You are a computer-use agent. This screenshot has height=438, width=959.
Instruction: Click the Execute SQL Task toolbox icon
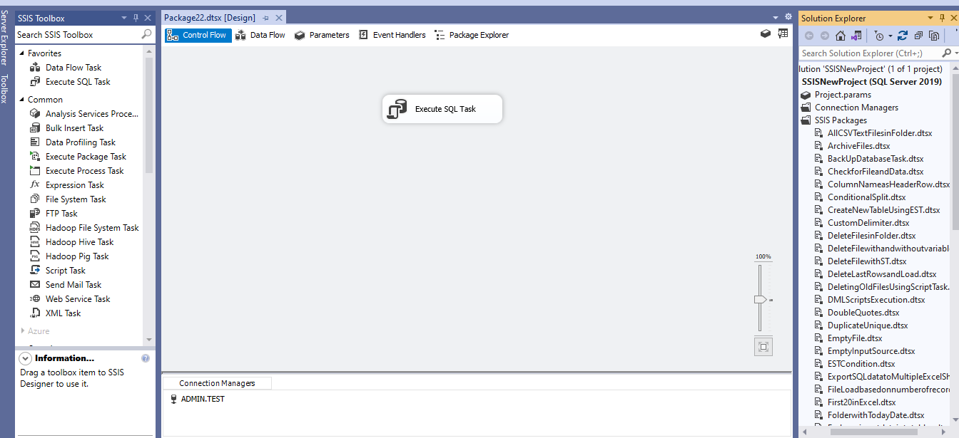pyautogui.click(x=35, y=82)
